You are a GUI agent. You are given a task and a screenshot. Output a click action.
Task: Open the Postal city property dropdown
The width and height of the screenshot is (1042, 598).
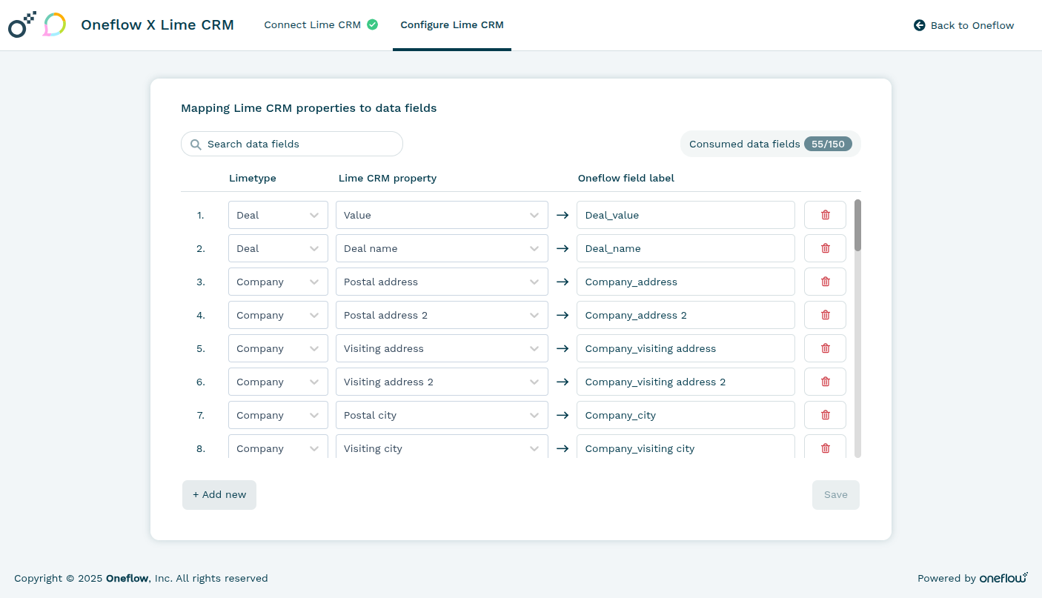442,415
